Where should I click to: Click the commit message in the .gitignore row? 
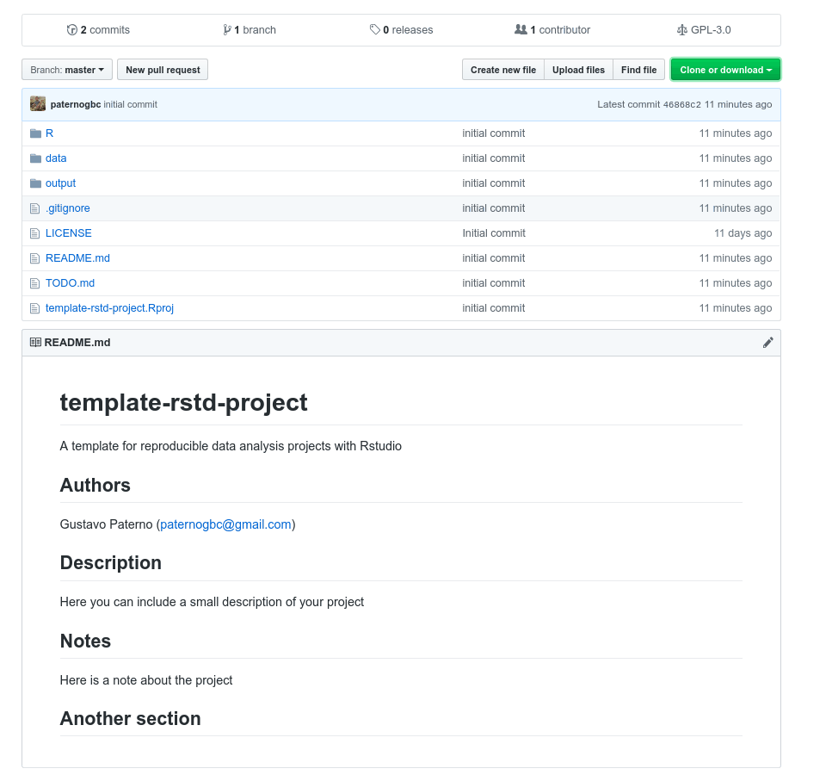(x=494, y=208)
